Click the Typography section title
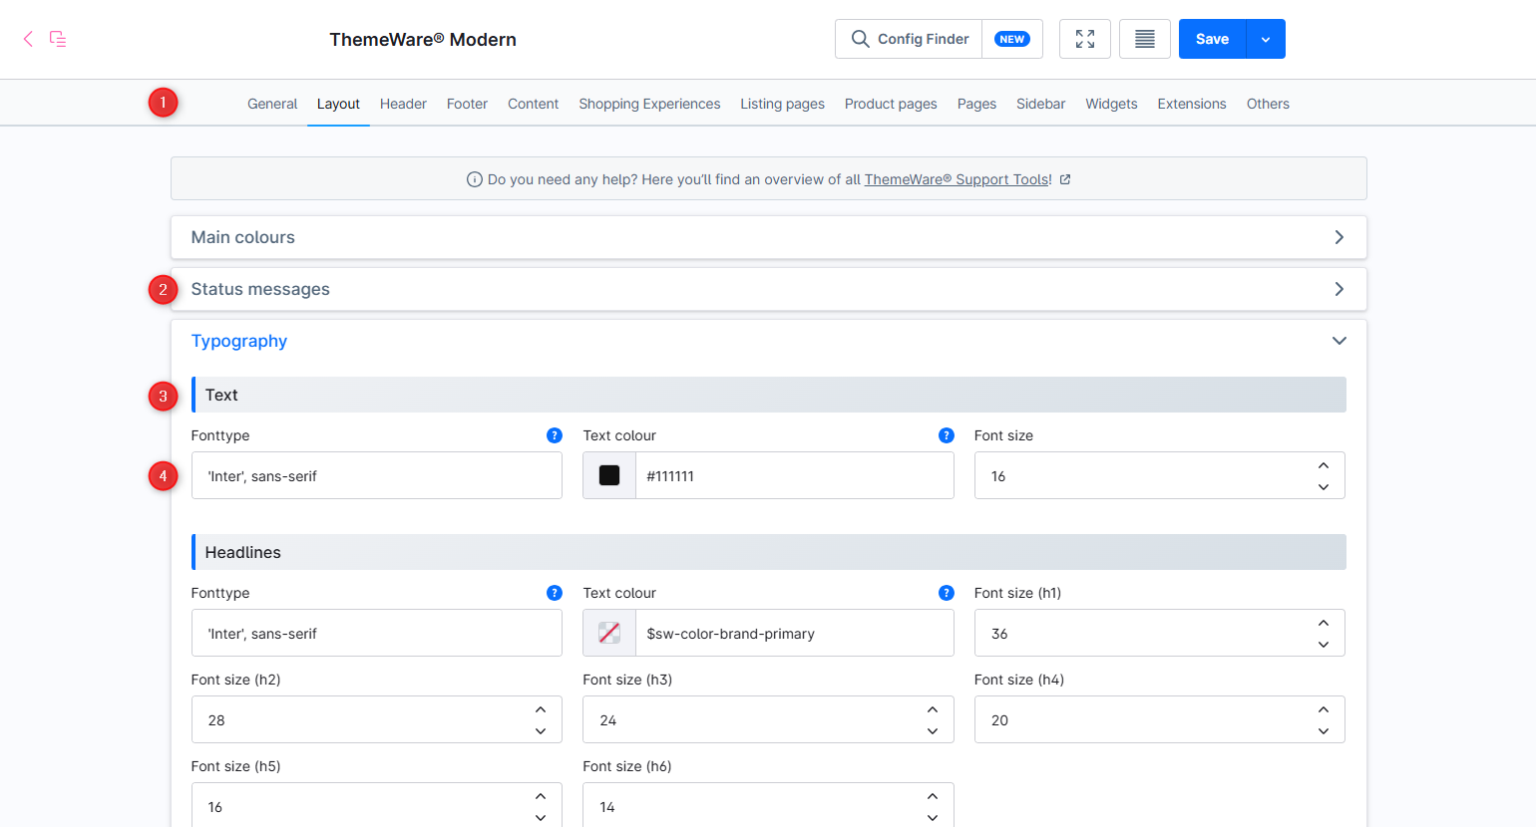This screenshot has height=827, width=1536. 239,341
